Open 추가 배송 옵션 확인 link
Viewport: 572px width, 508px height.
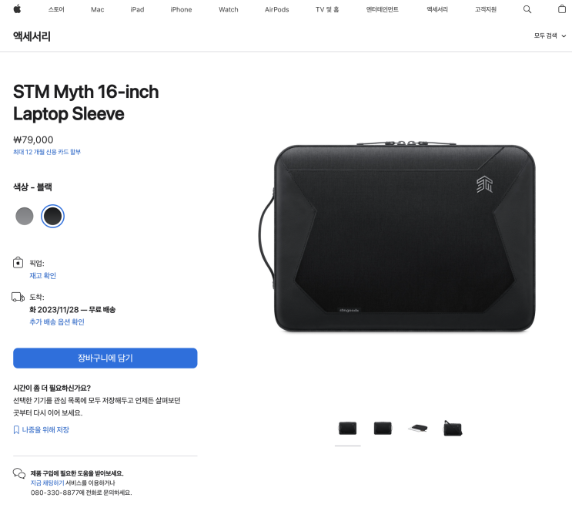pos(57,321)
